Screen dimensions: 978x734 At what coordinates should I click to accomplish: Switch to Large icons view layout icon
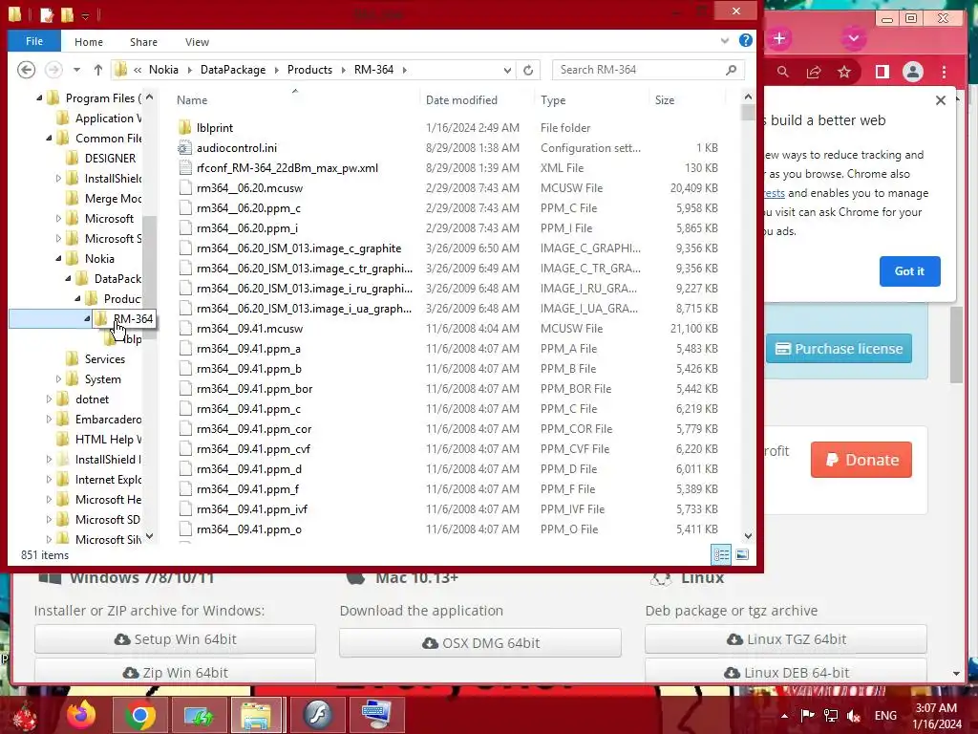[741, 554]
